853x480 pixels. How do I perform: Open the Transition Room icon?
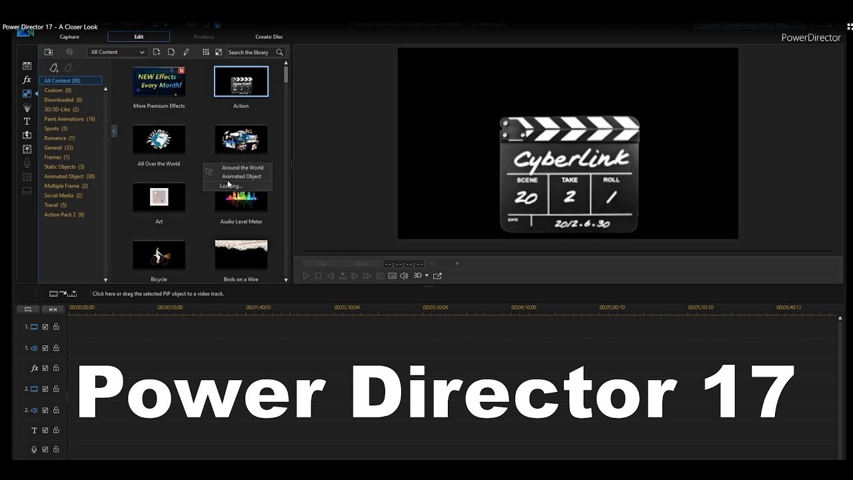[x=27, y=135]
